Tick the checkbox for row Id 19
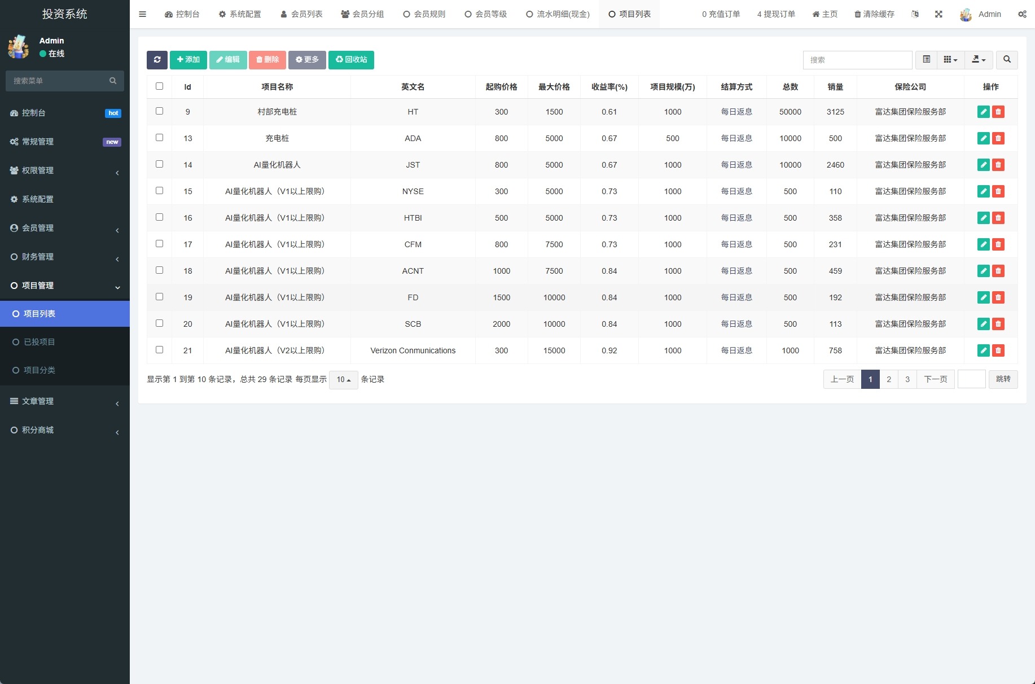 (159, 297)
